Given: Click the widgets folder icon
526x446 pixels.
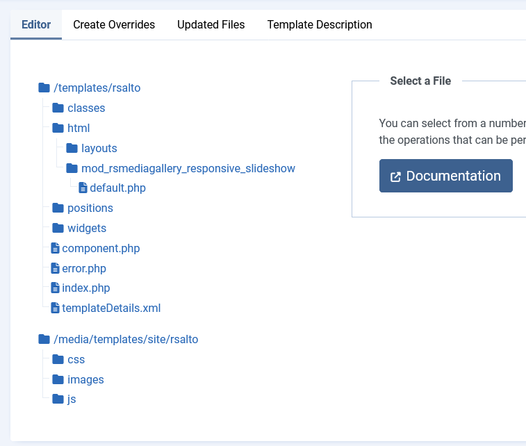Looking at the screenshot, I should pos(58,228).
